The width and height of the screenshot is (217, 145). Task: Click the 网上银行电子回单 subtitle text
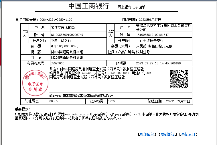pos(131,7)
